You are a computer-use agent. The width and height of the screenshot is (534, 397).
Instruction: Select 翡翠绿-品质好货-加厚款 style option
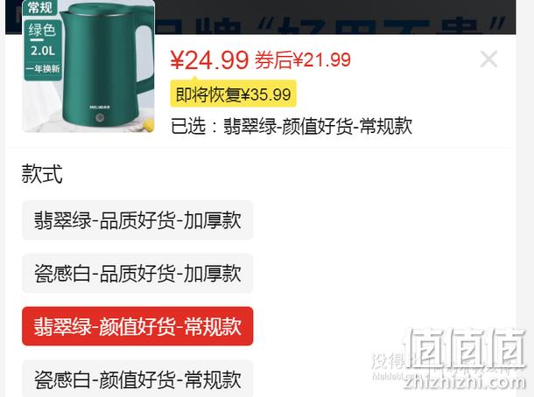point(137,220)
